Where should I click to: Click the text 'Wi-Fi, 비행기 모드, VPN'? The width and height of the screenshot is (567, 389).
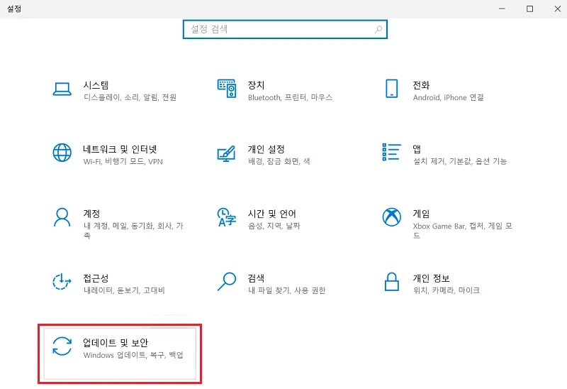point(123,162)
